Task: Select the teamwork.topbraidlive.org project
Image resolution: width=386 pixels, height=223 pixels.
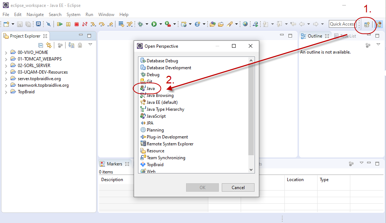Action: coord(43,85)
